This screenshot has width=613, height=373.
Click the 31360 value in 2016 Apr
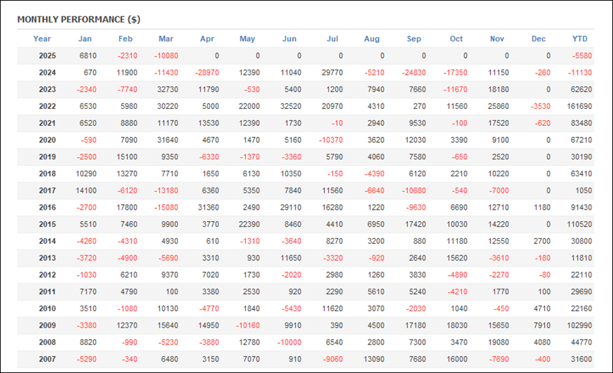click(x=208, y=207)
